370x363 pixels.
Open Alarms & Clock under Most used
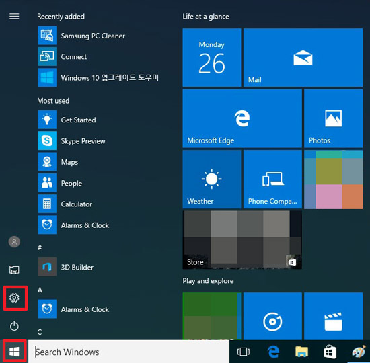point(73,225)
